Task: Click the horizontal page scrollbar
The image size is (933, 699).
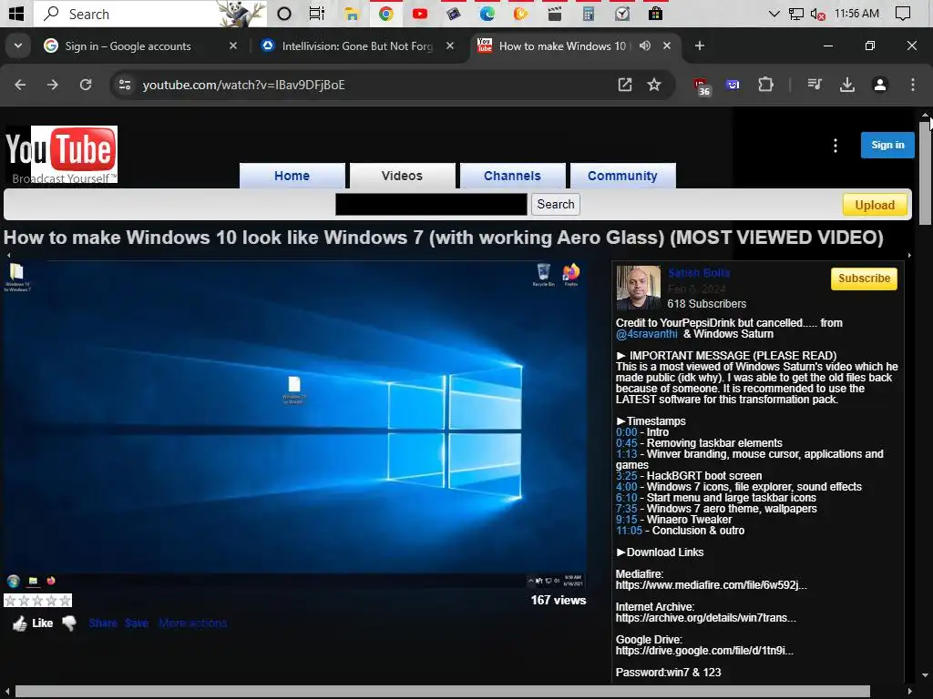Action: (442, 692)
